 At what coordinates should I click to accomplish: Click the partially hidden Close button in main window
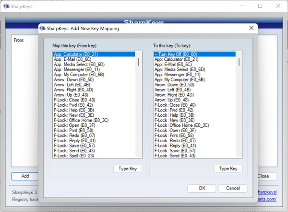[267, 176]
